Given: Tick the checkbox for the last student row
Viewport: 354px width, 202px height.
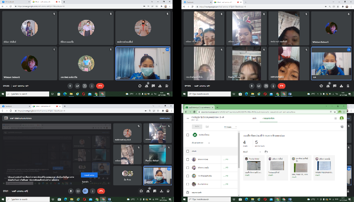Looking at the screenshot, I should pyautogui.click(x=188, y=184).
